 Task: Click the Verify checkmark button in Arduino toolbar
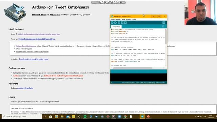click(112, 23)
